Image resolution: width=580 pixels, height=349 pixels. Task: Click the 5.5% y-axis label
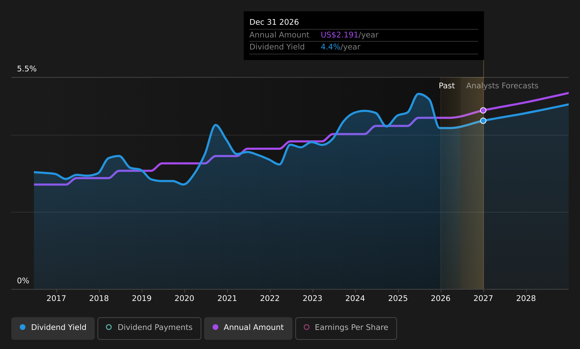point(27,69)
